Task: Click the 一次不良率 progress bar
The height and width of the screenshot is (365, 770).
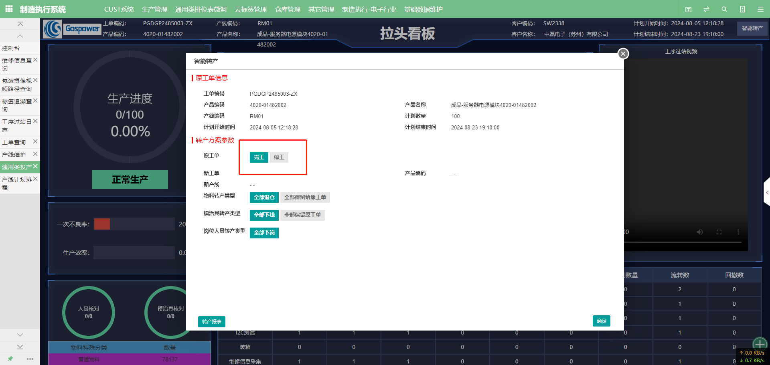Action: point(134,224)
